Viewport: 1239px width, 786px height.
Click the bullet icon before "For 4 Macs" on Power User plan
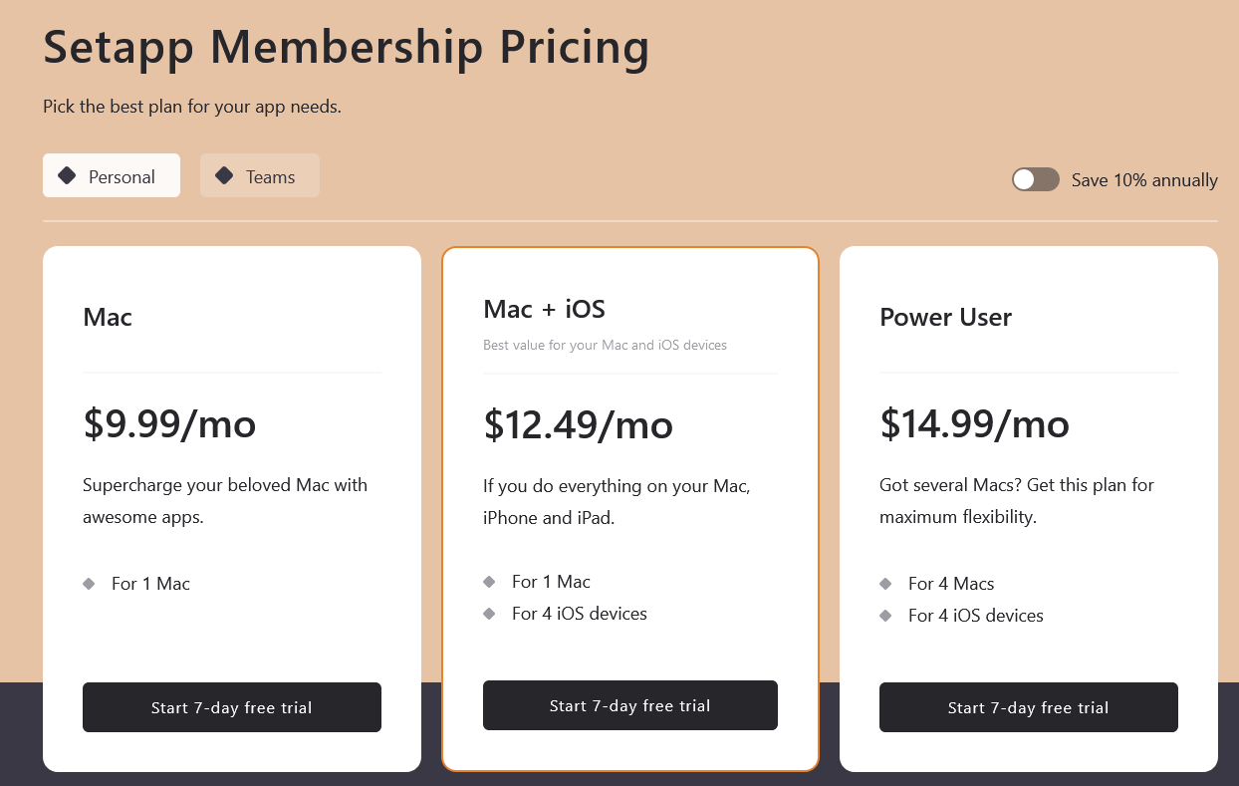click(x=885, y=584)
